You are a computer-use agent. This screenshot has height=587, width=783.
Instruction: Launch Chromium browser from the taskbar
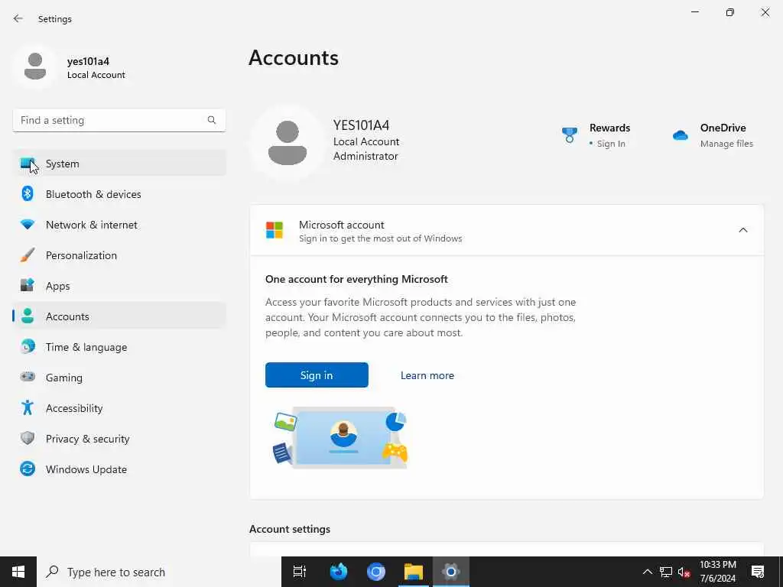[x=376, y=572]
